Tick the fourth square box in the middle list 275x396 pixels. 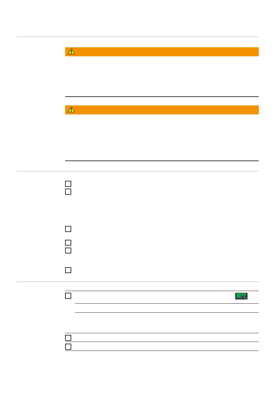tap(68, 242)
